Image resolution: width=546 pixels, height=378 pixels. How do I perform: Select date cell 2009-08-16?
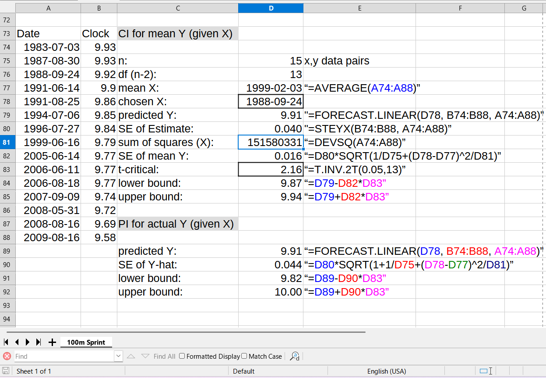(48, 237)
